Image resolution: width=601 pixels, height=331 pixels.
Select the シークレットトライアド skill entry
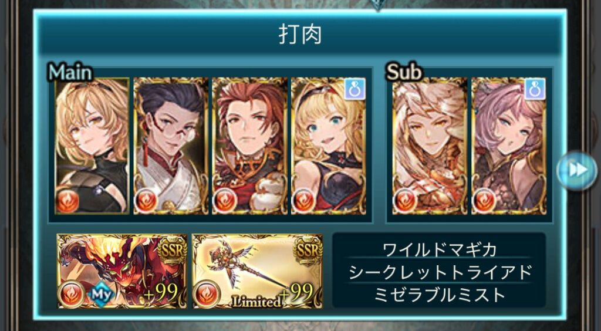pyautogui.click(x=439, y=272)
